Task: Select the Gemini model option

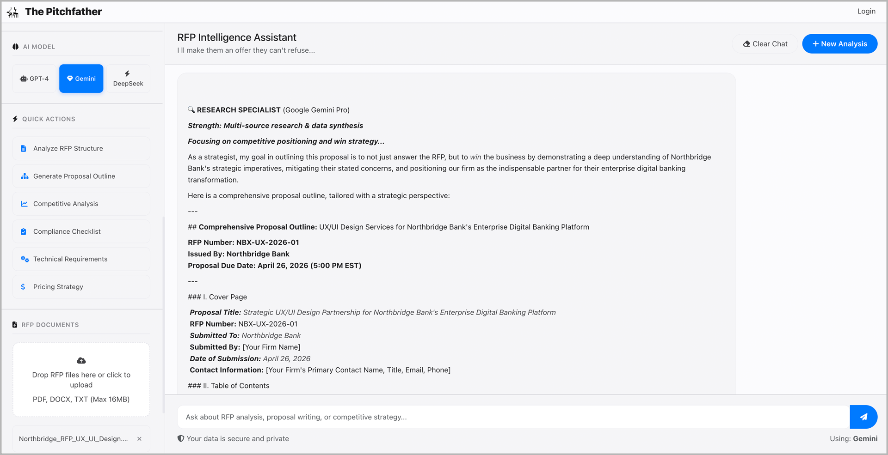Action: pos(81,79)
